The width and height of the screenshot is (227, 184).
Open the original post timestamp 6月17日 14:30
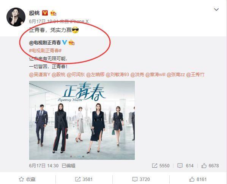(x=44, y=166)
